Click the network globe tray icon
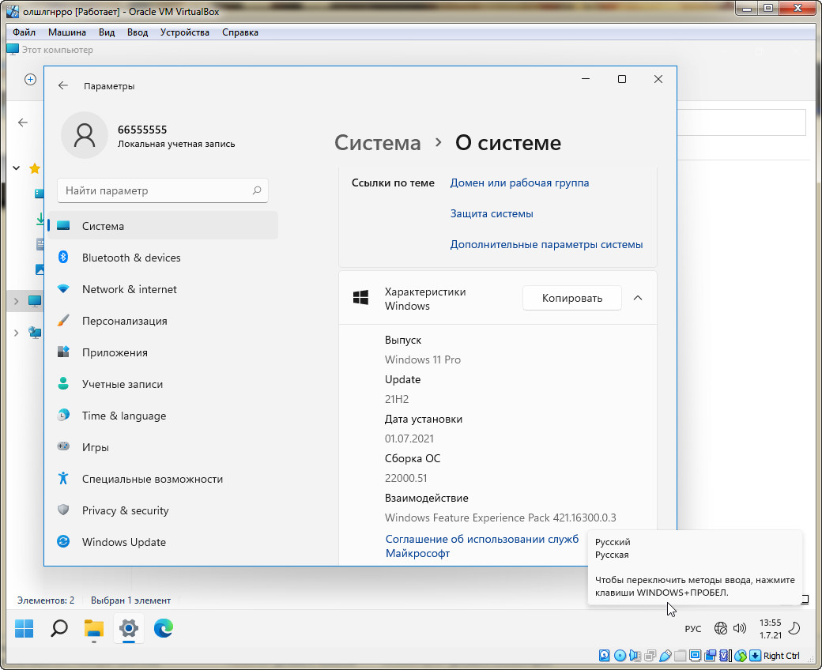 click(x=720, y=629)
